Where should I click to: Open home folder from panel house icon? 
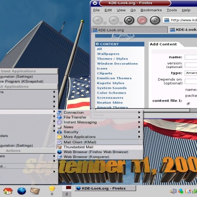pyautogui.click(x=8, y=191)
